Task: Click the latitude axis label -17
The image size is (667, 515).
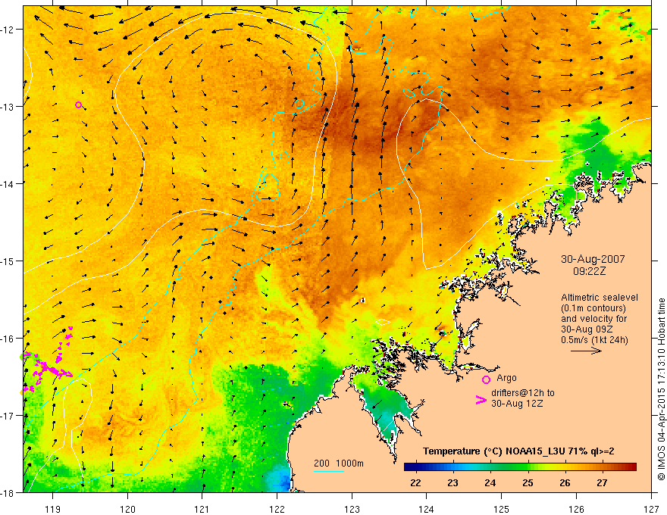Action: pyautogui.click(x=8, y=415)
